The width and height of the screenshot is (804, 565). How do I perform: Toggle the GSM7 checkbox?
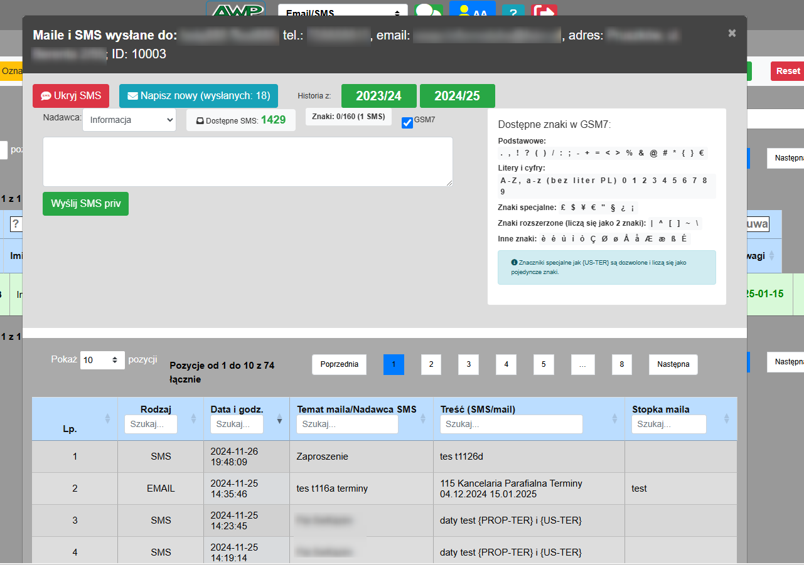[x=407, y=123]
